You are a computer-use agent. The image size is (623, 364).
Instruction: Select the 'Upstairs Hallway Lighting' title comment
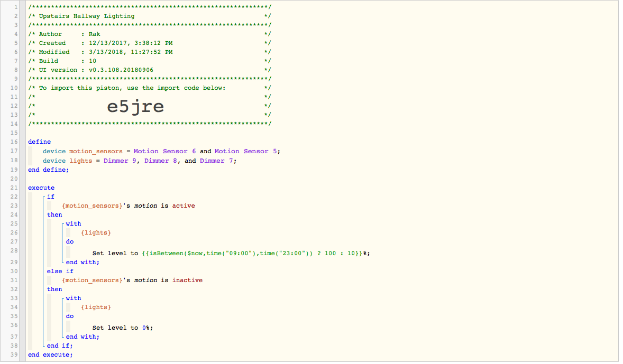click(87, 16)
